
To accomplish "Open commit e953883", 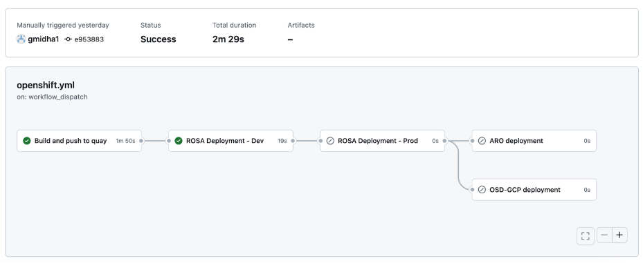I will tap(89, 39).
